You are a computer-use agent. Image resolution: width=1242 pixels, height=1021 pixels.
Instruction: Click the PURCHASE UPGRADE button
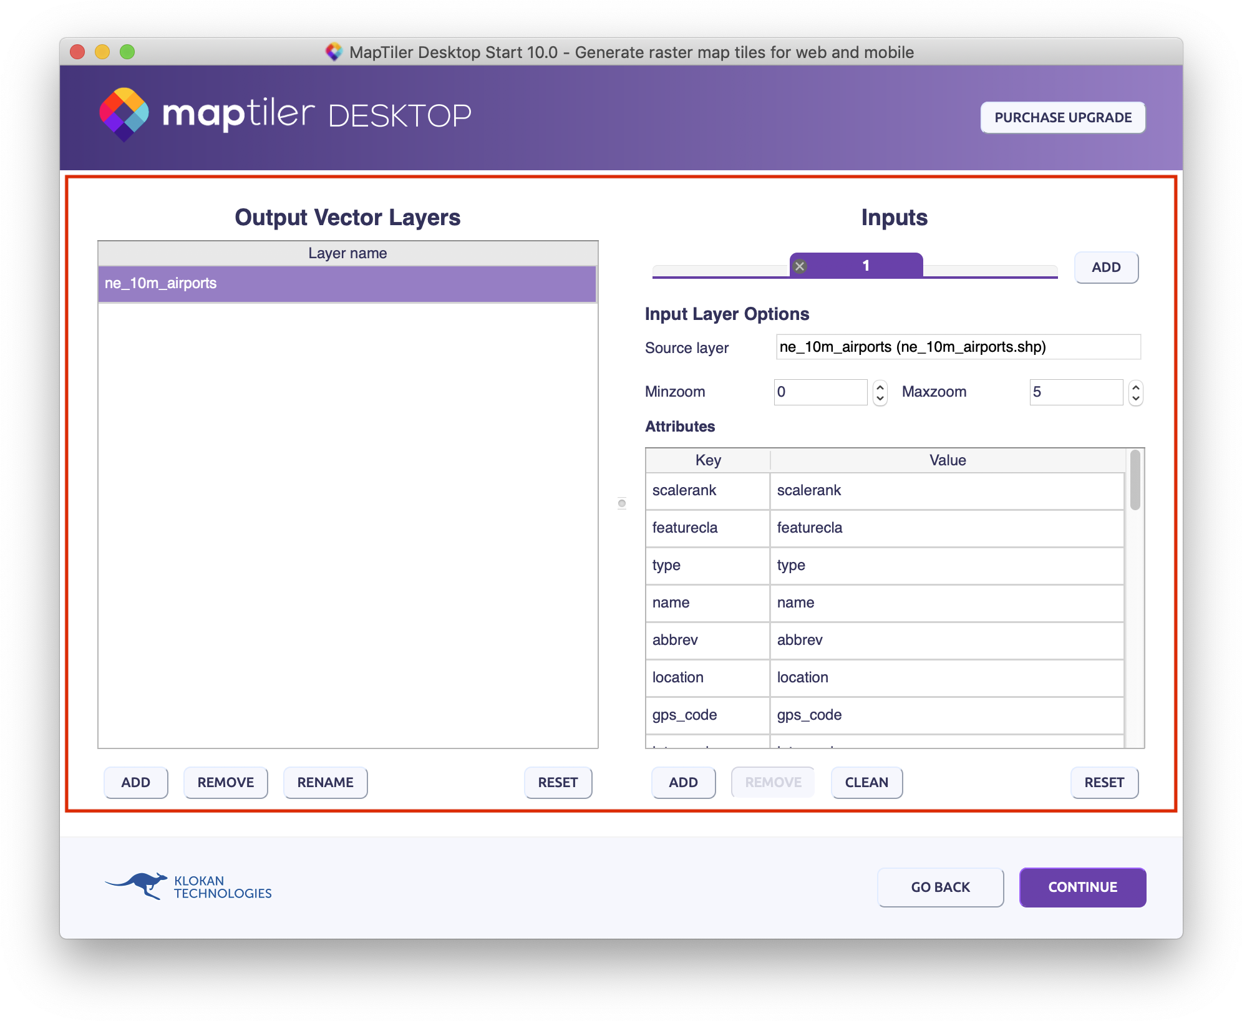(1063, 117)
